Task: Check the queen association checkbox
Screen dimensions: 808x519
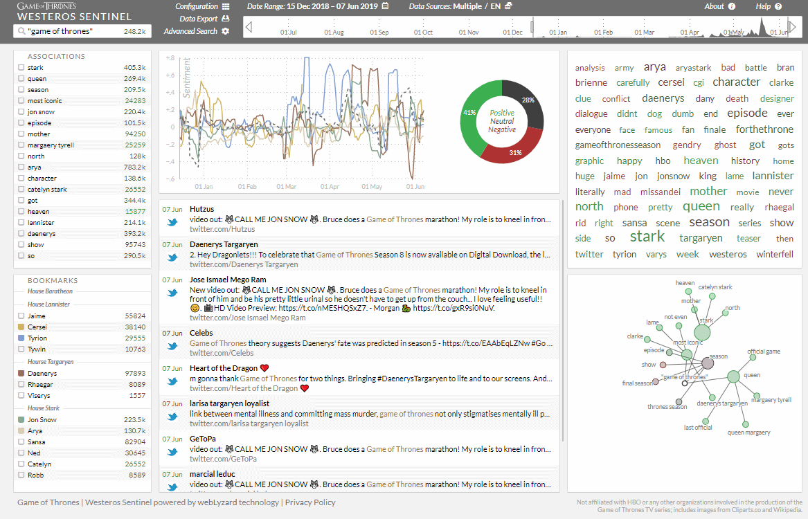Action: [21, 79]
